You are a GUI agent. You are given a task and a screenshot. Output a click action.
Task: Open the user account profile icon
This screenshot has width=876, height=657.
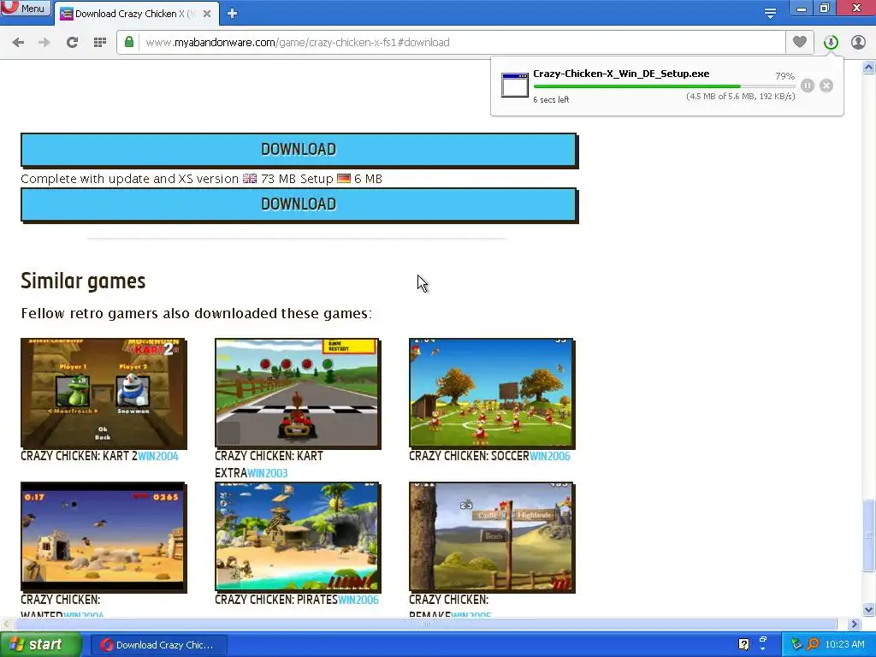tap(858, 43)
